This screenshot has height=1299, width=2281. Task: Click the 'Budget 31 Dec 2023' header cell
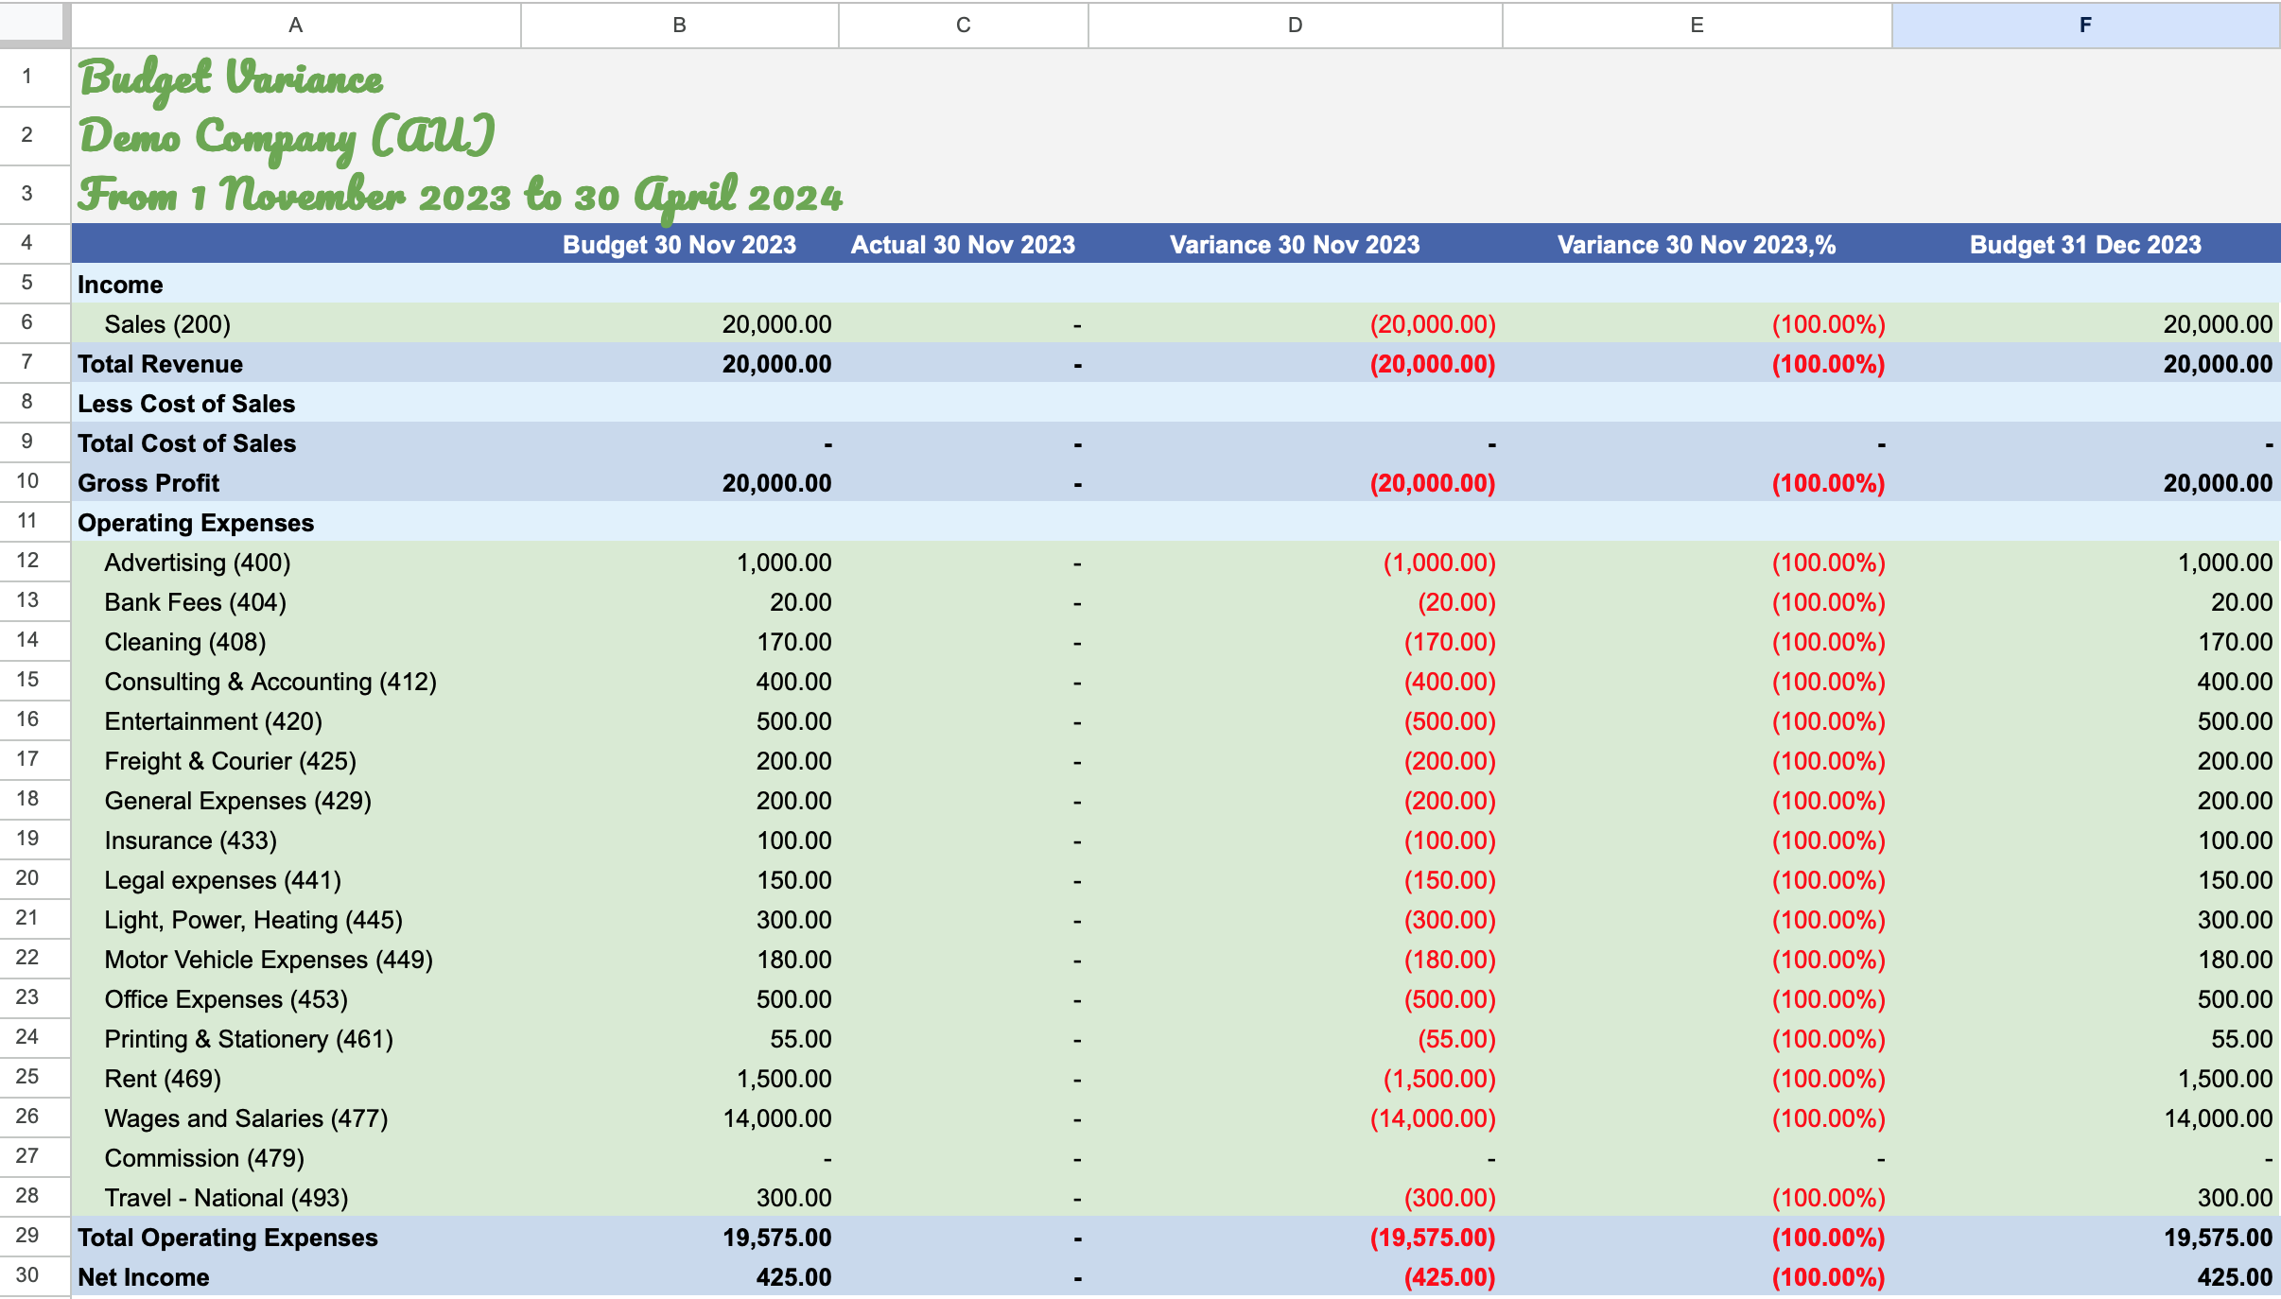point(2085,245)
